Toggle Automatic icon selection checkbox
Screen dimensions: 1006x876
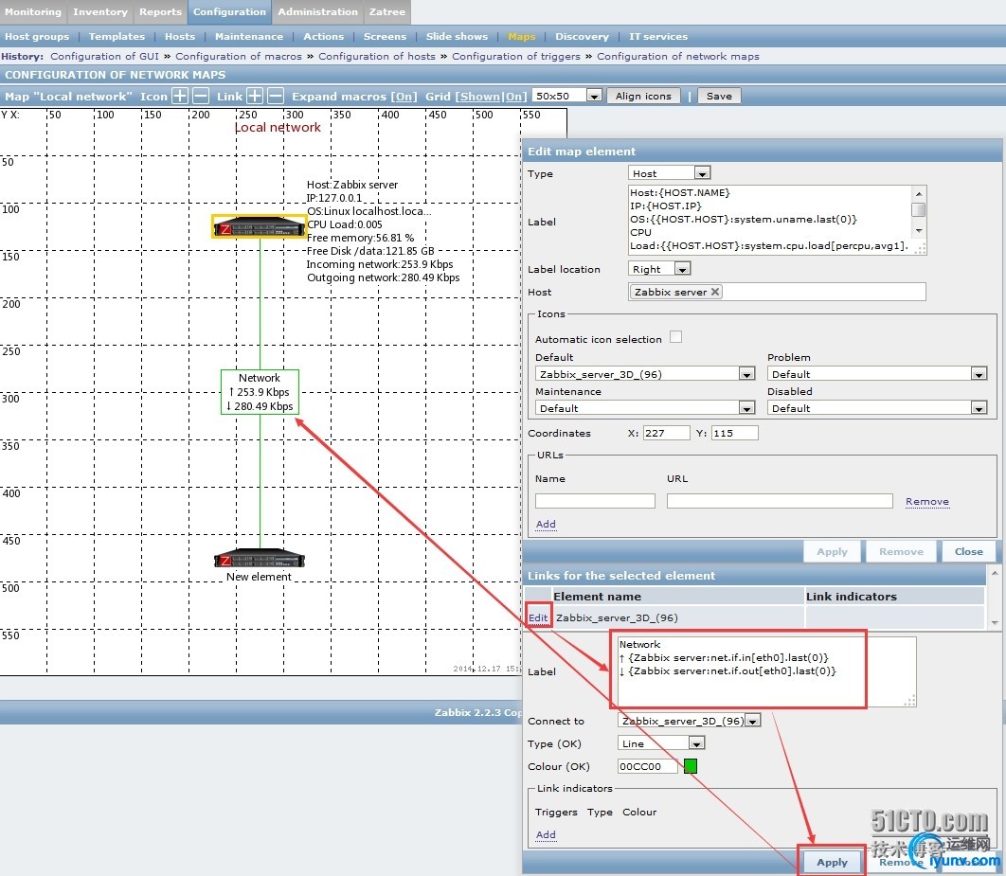tap(675, 337)
